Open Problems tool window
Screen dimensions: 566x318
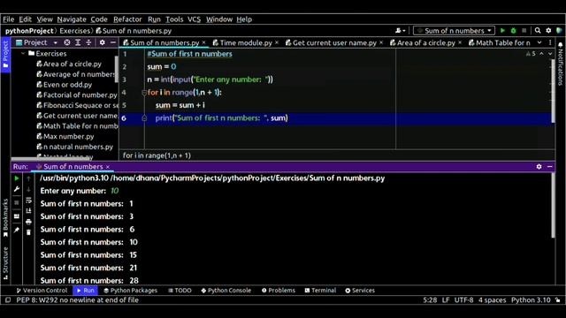click(x=279, y=291)
